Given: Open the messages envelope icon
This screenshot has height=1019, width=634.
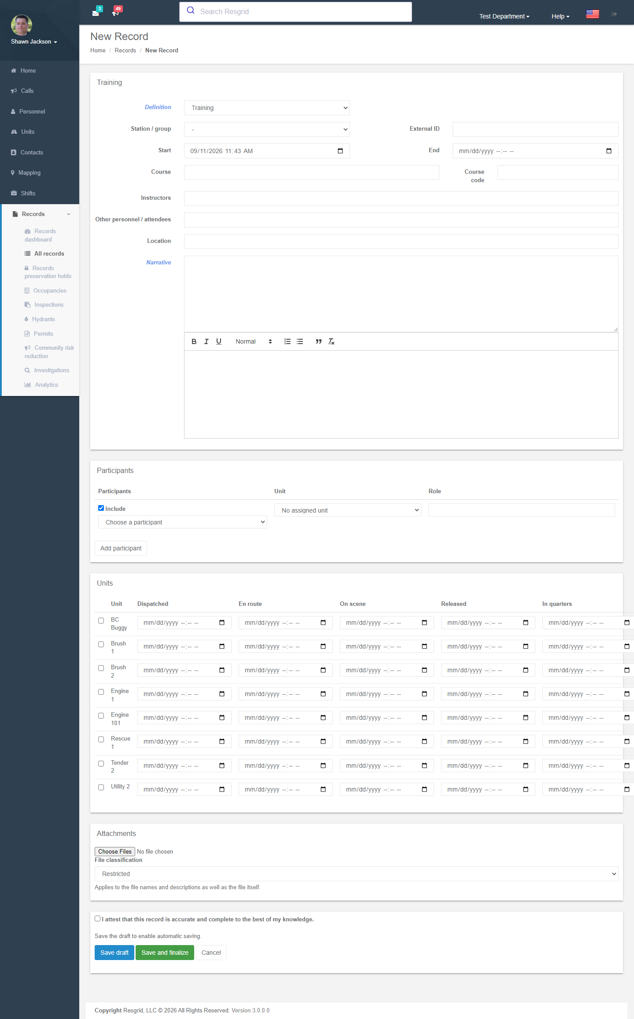Looking at the screenshot, I should (96, 13).
